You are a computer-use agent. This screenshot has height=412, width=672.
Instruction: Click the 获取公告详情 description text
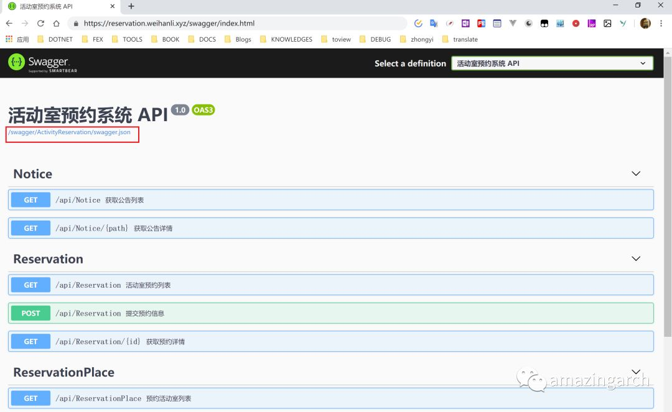click(153, 229)
